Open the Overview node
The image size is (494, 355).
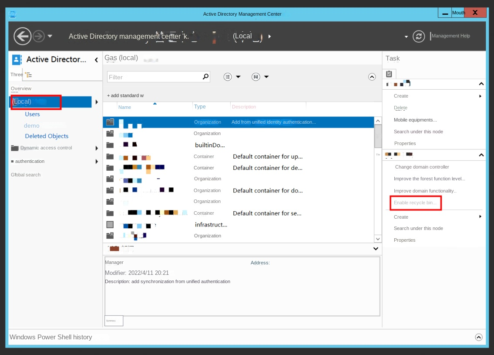[x=21, y=88]
